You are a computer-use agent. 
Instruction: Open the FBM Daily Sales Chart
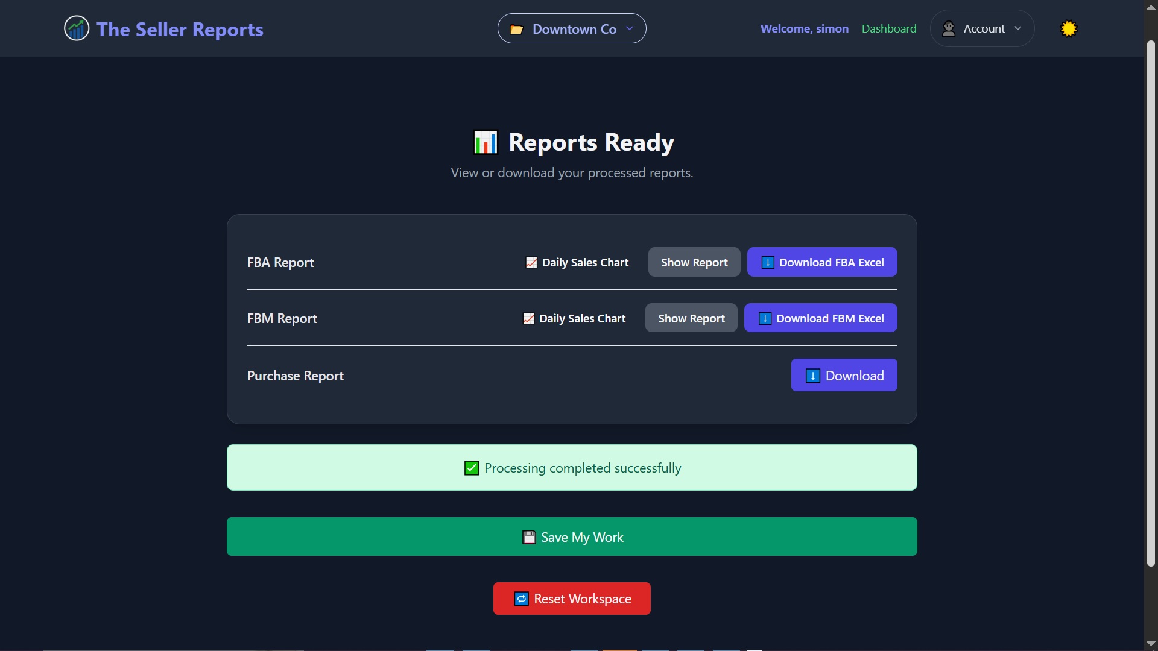click(574, 318)
